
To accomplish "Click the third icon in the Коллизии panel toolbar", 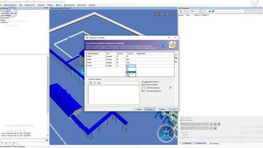I will click(x=188, y=11).
